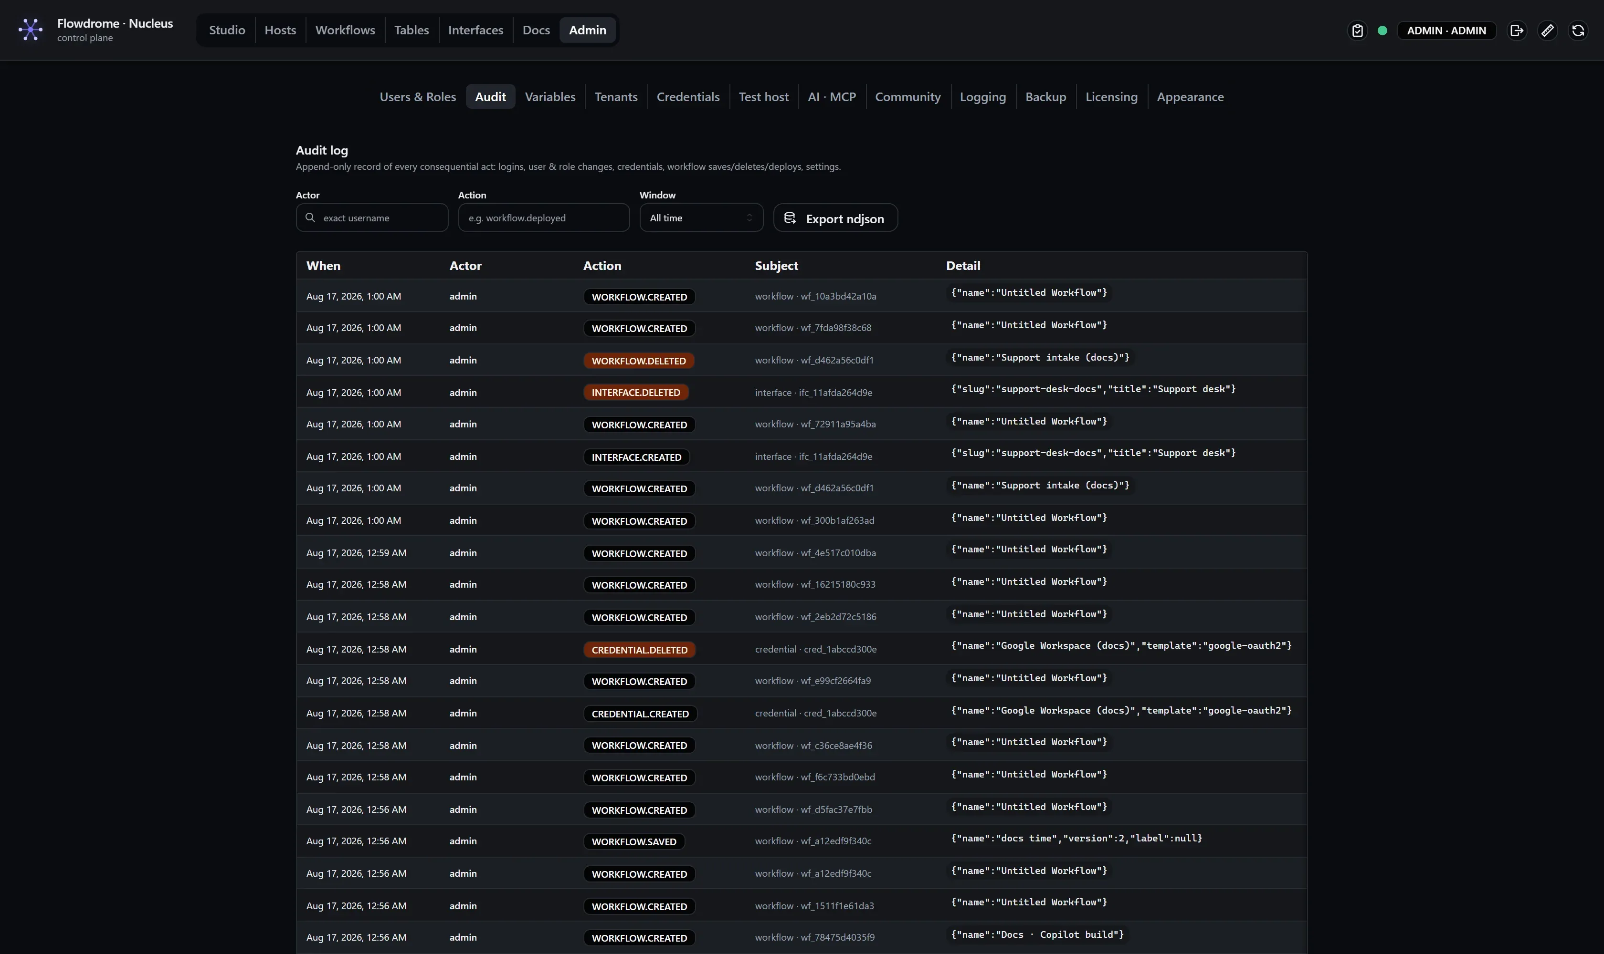Go to the Credentials sub-tab
The width and height of the screenshot is (1604, 954).
coord(688,96)
